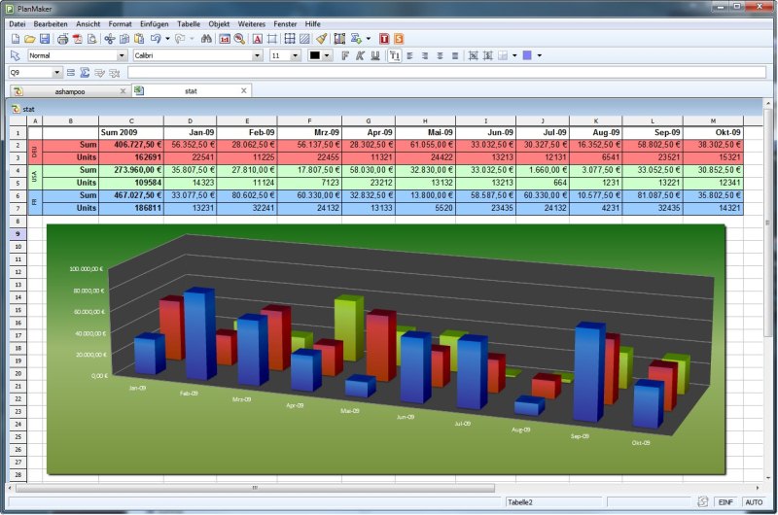
Task: Click the Save document icon
Action: (x=45, y=39)
